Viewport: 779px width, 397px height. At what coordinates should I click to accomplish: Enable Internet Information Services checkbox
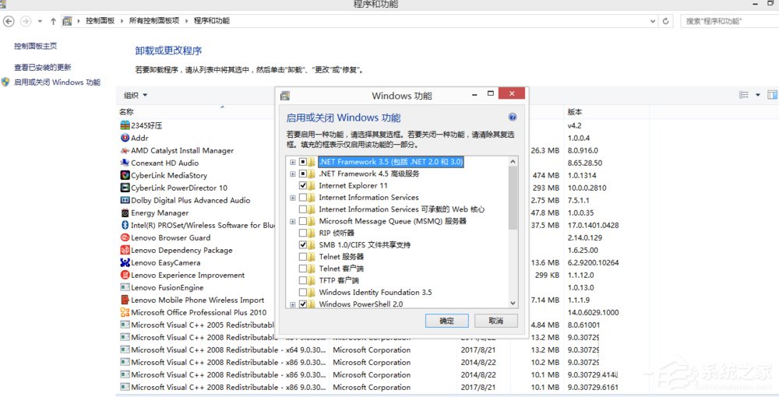[303, 198]
